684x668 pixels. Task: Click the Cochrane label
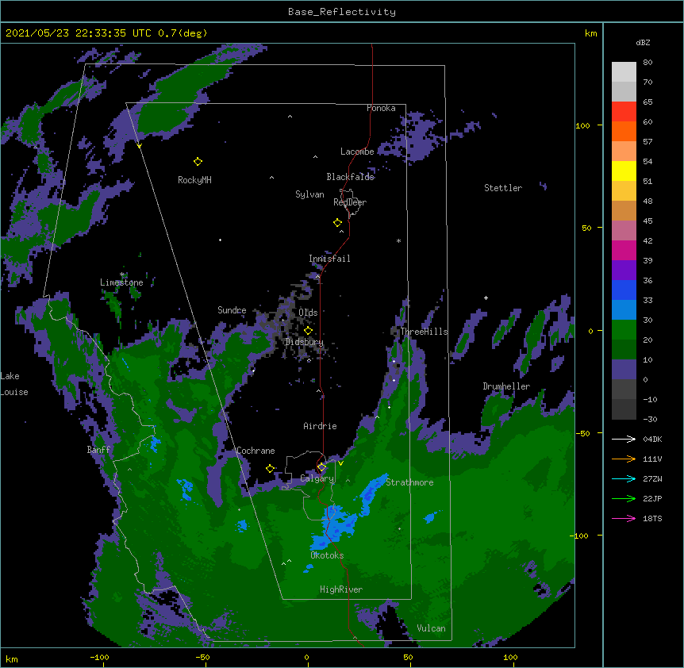256,451
